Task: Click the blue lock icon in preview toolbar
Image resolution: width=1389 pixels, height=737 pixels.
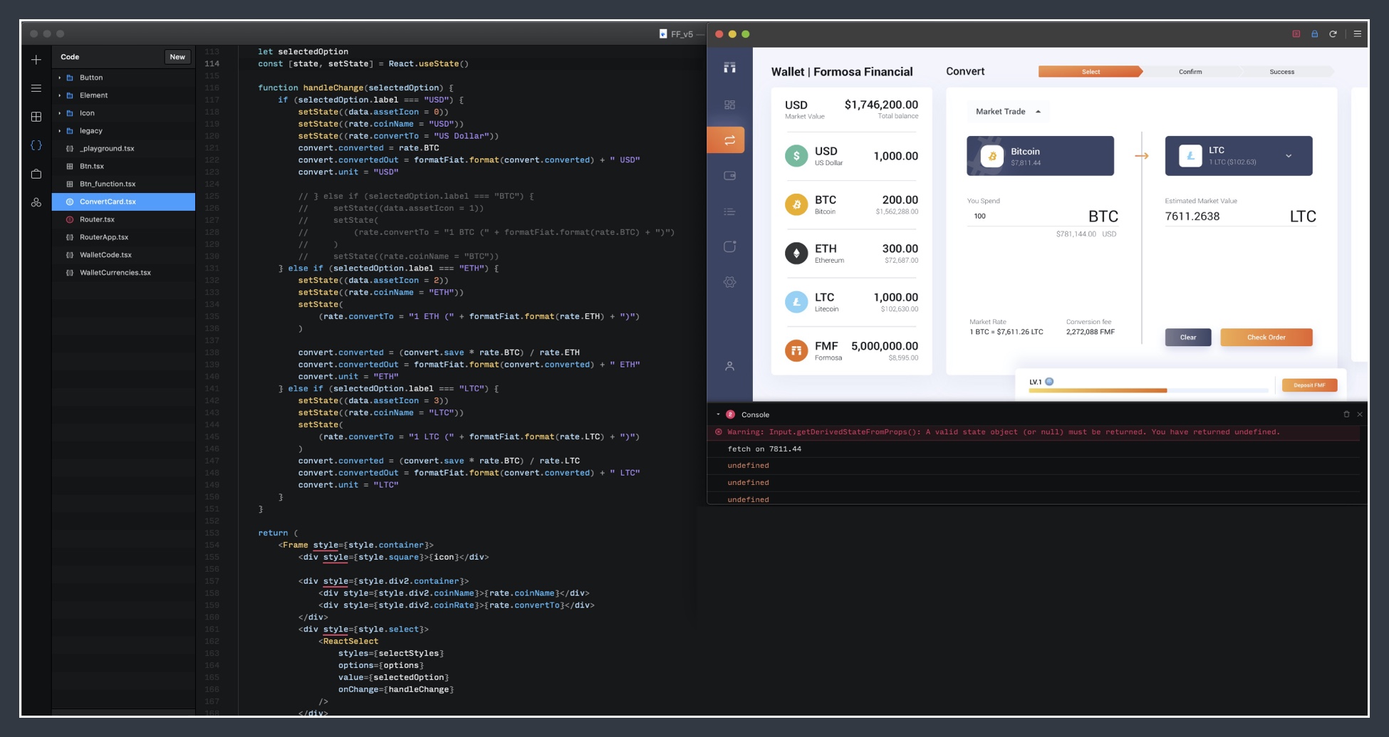Action: point(1314,34)
